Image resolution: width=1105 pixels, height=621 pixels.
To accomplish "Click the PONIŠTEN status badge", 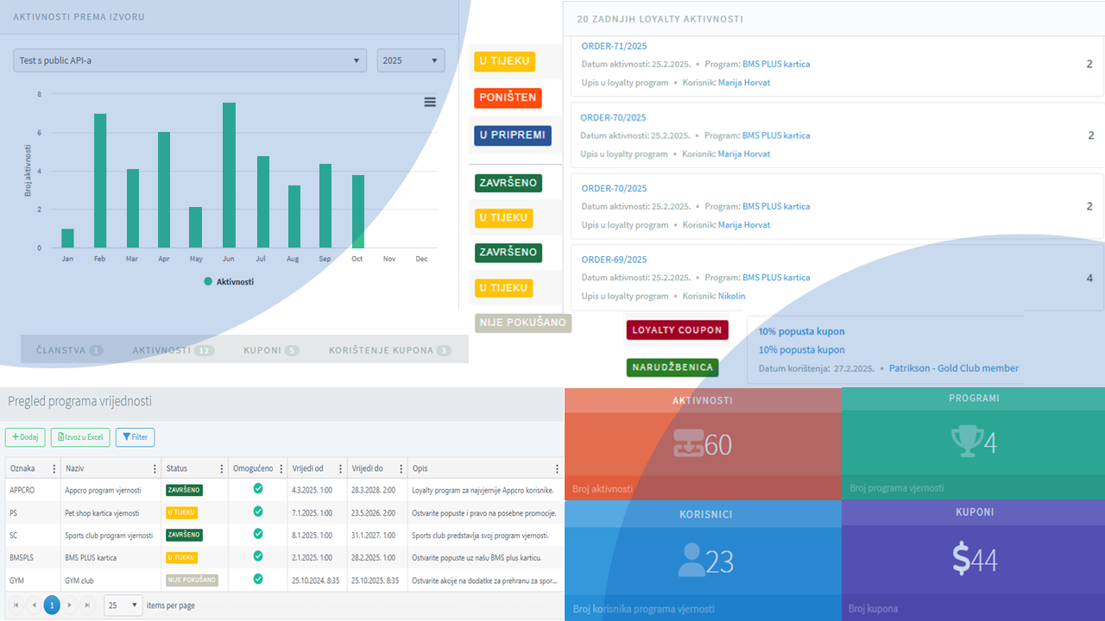I will 508,97.
